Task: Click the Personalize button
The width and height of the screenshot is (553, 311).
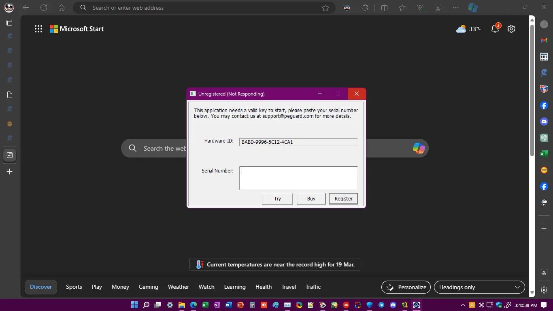Action: (x=406, y=287)
